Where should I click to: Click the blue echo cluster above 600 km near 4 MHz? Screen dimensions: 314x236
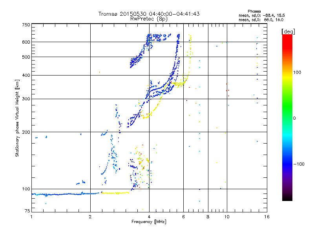159,37
